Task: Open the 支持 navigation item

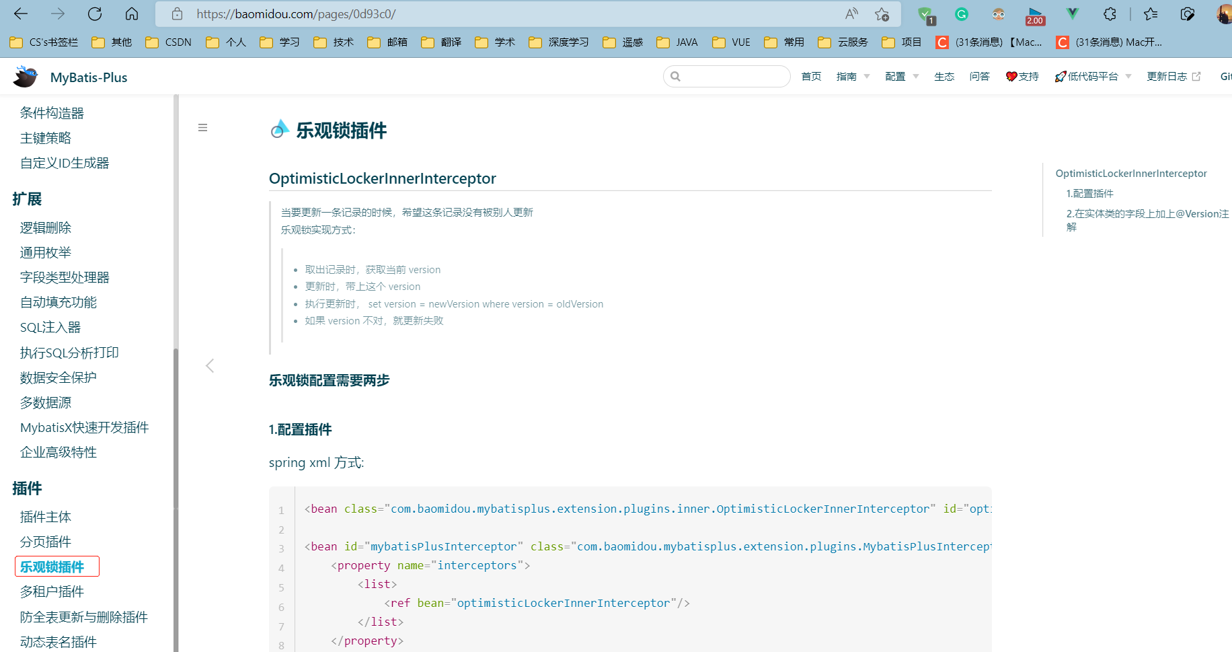Action: 1022,77
